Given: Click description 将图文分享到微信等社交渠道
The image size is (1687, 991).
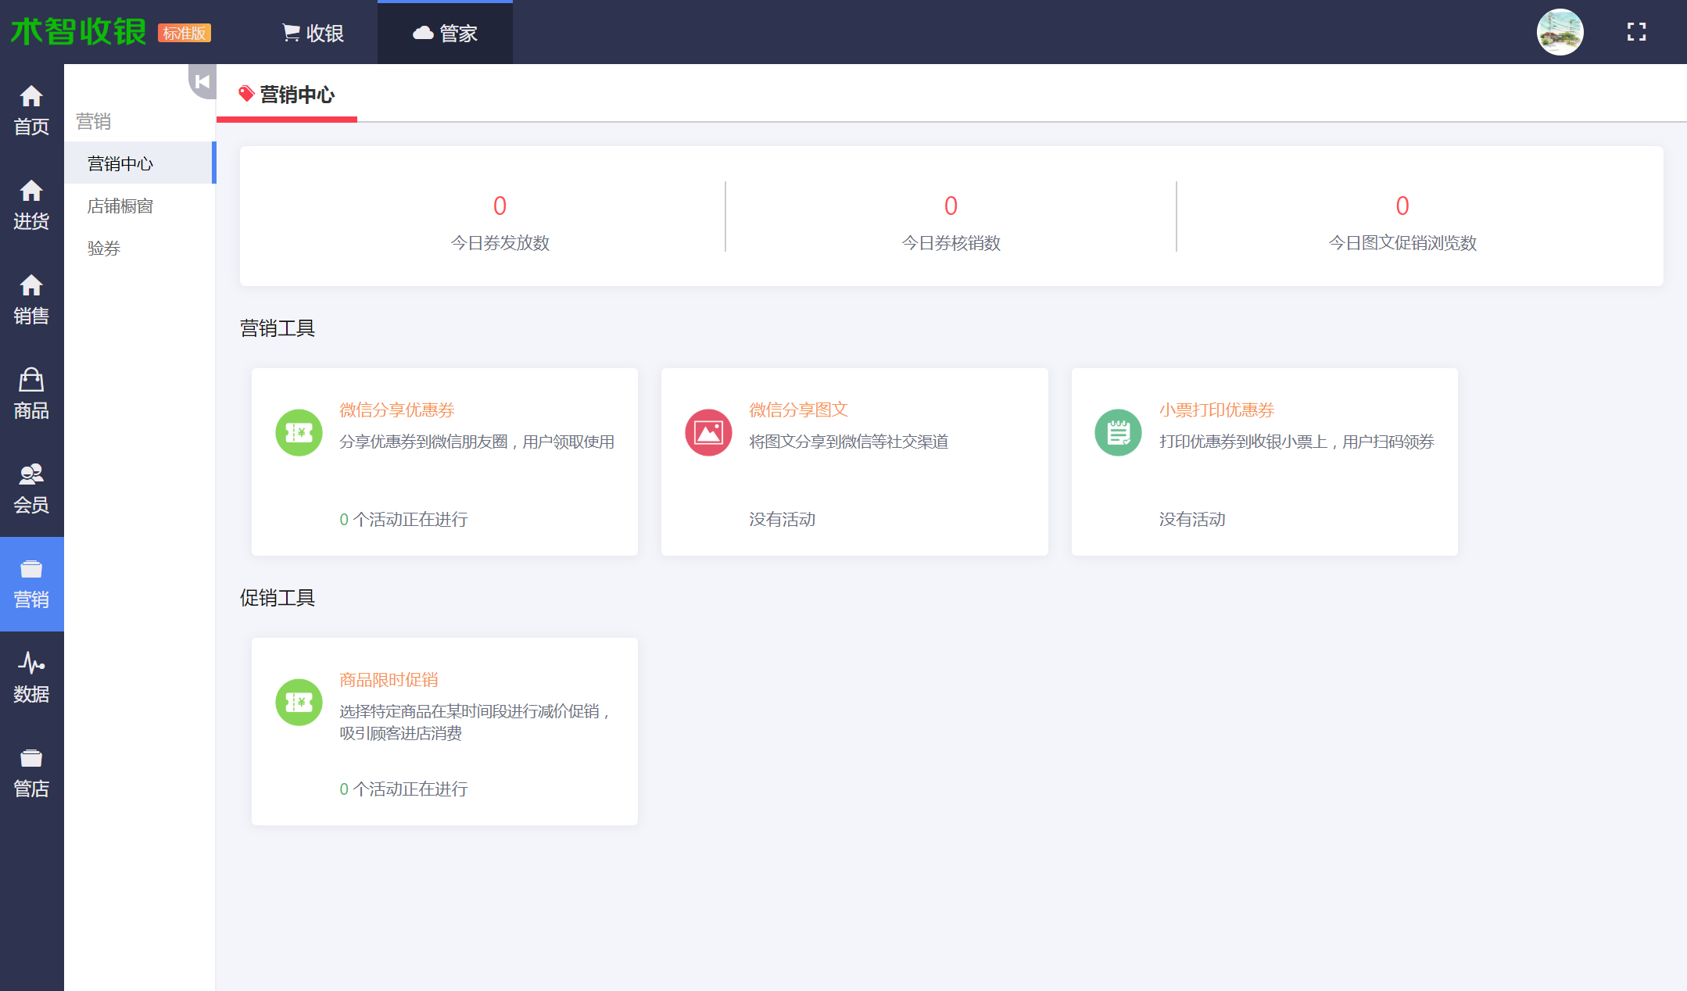Looking at the screenshot, I should coord(848,442).
